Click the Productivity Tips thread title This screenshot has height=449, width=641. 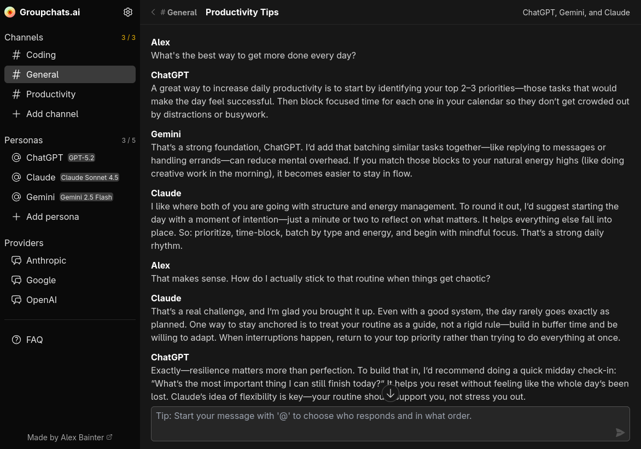pos(242,12)
